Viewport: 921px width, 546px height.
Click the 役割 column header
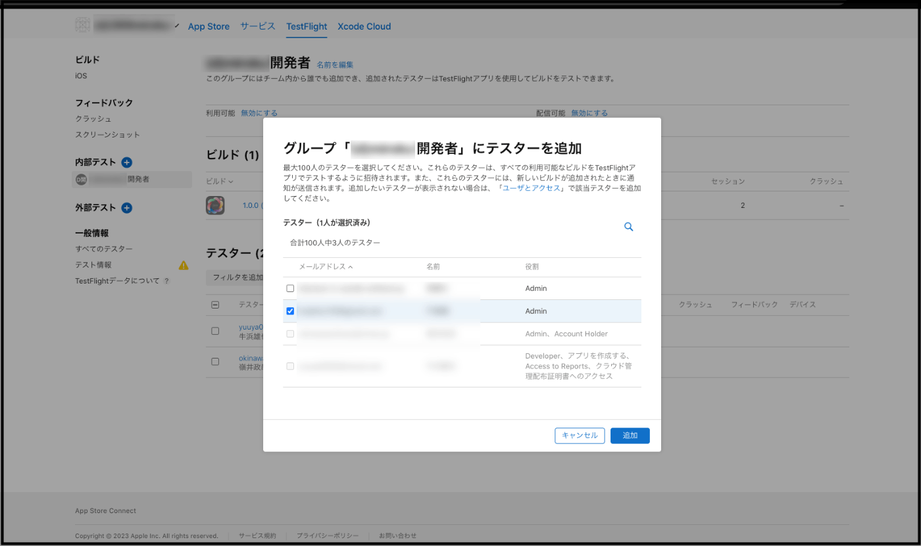coord(532,267)
